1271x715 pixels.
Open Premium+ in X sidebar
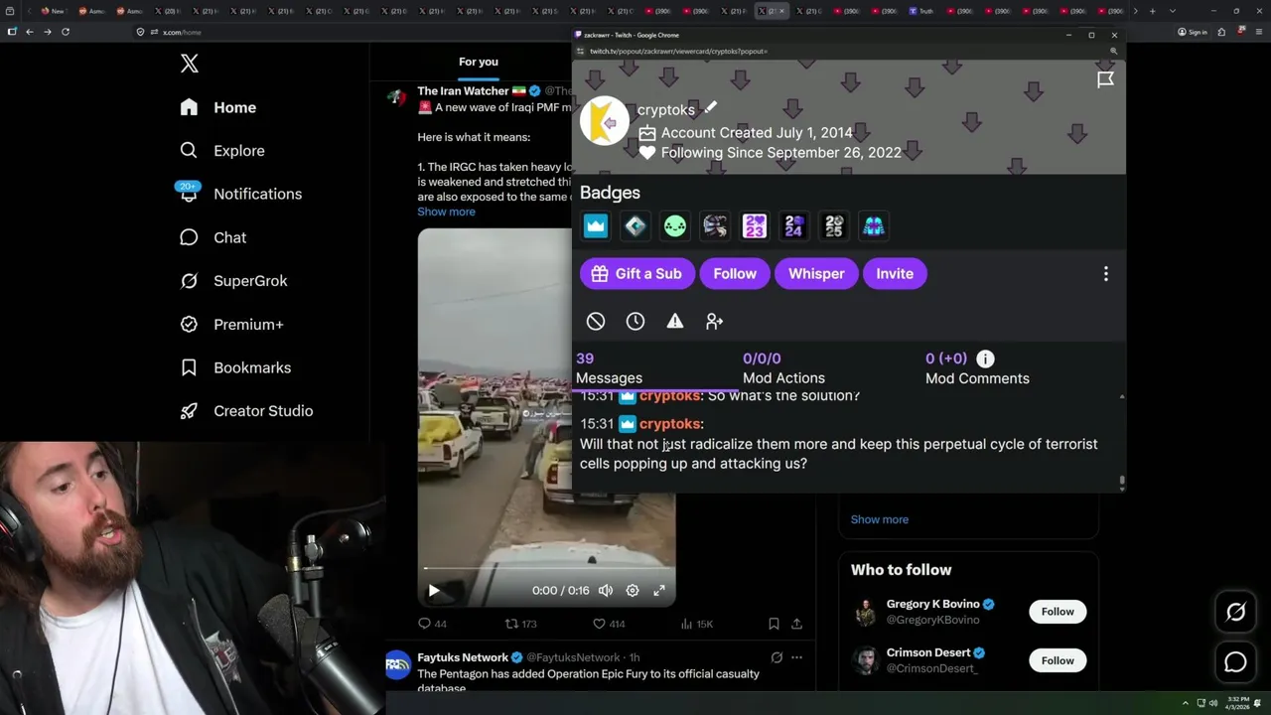pyautogui.click(x=231, y=324)
